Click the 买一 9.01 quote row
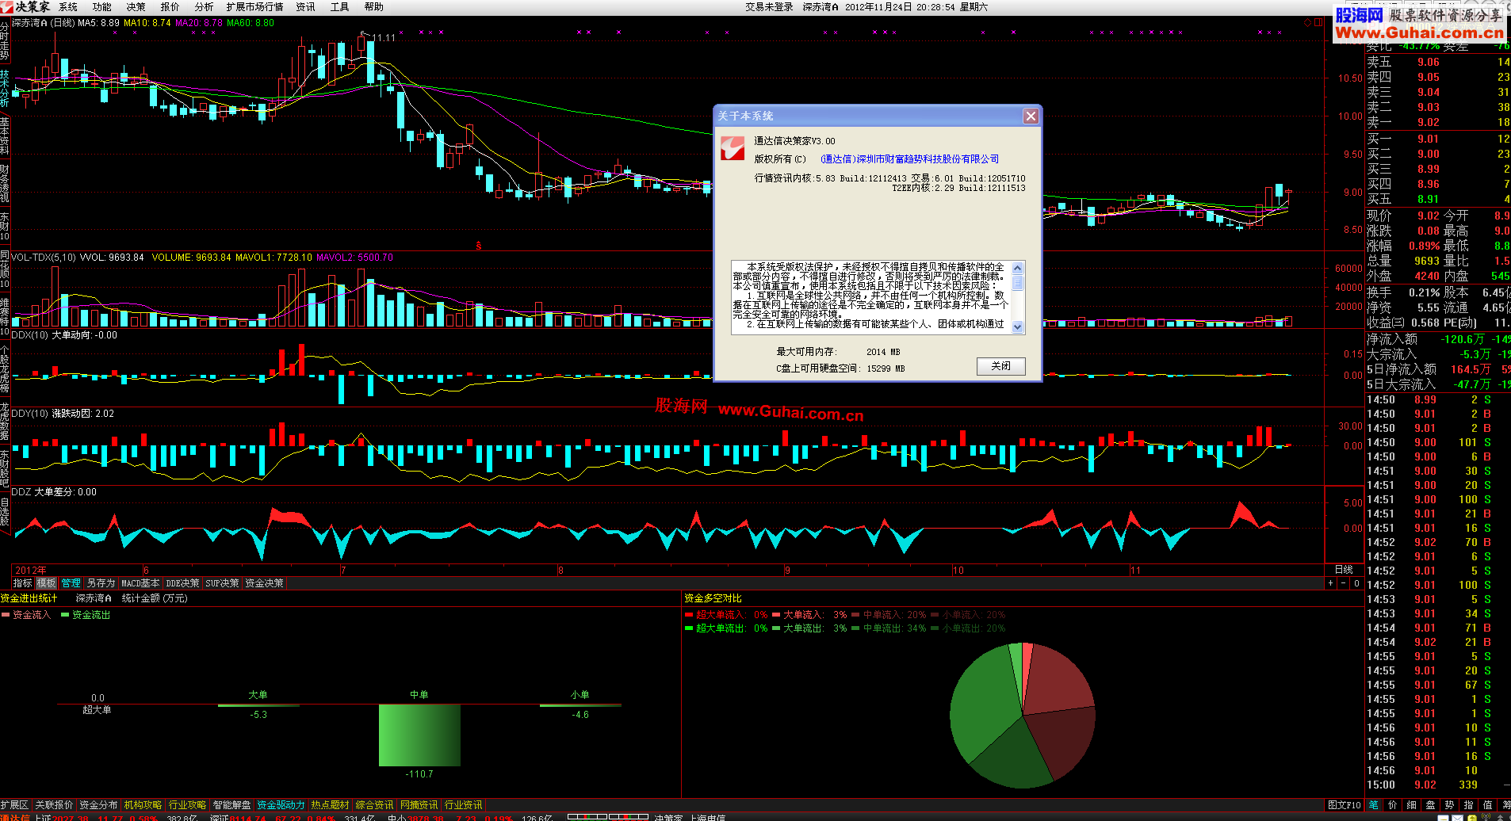 (x=1438, y=139)
